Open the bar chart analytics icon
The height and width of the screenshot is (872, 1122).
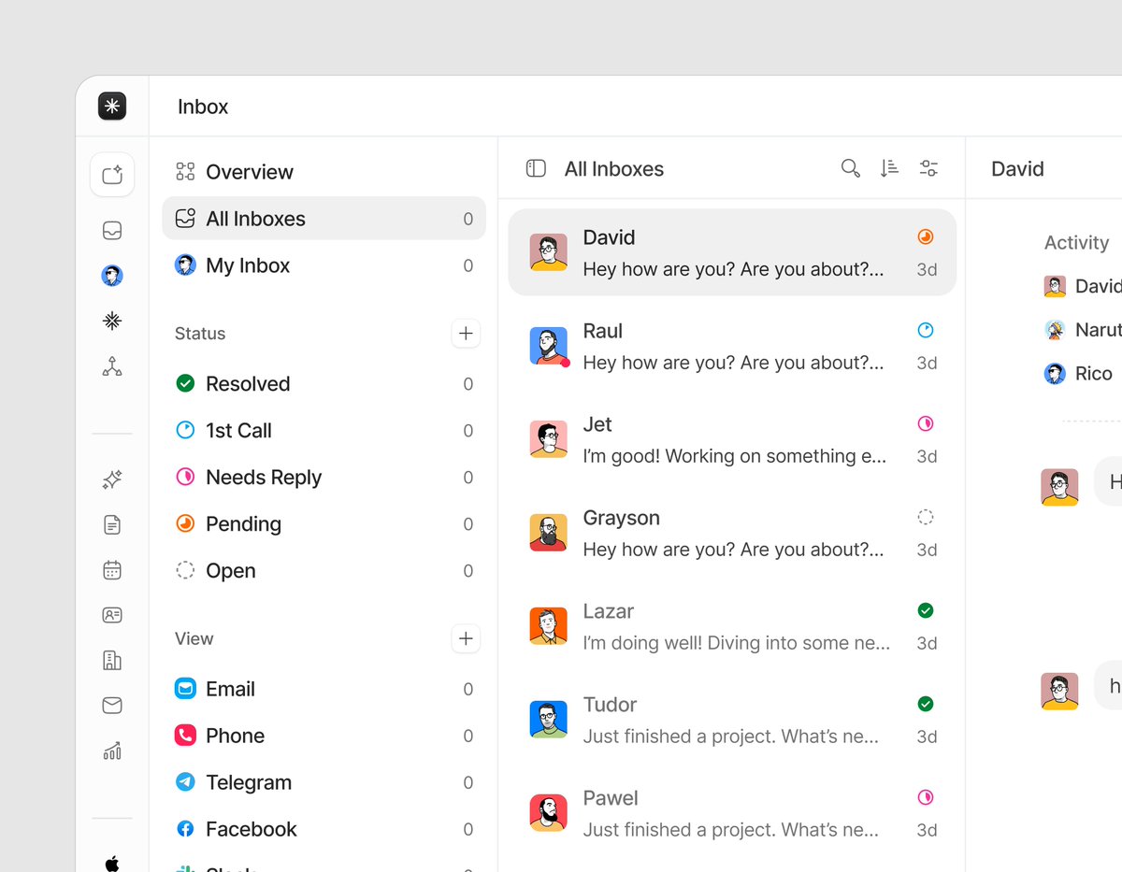tap(112, 750)
